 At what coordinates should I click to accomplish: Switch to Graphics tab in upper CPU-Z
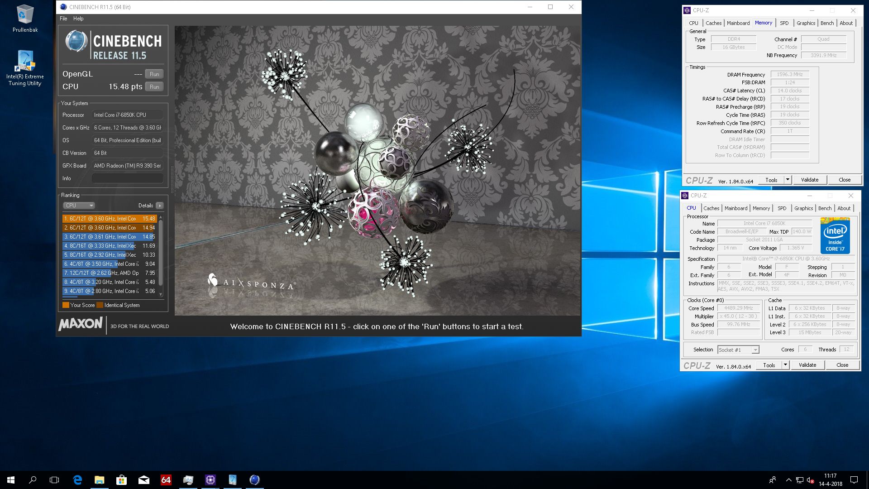[x=806, y=23]
